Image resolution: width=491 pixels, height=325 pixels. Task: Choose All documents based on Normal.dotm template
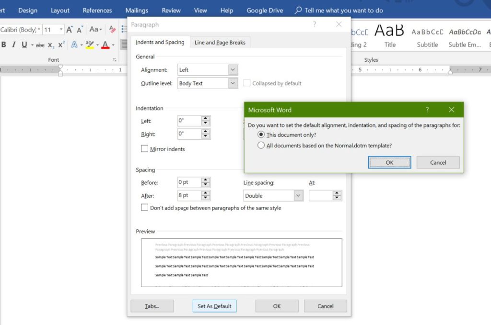point(260,145)
